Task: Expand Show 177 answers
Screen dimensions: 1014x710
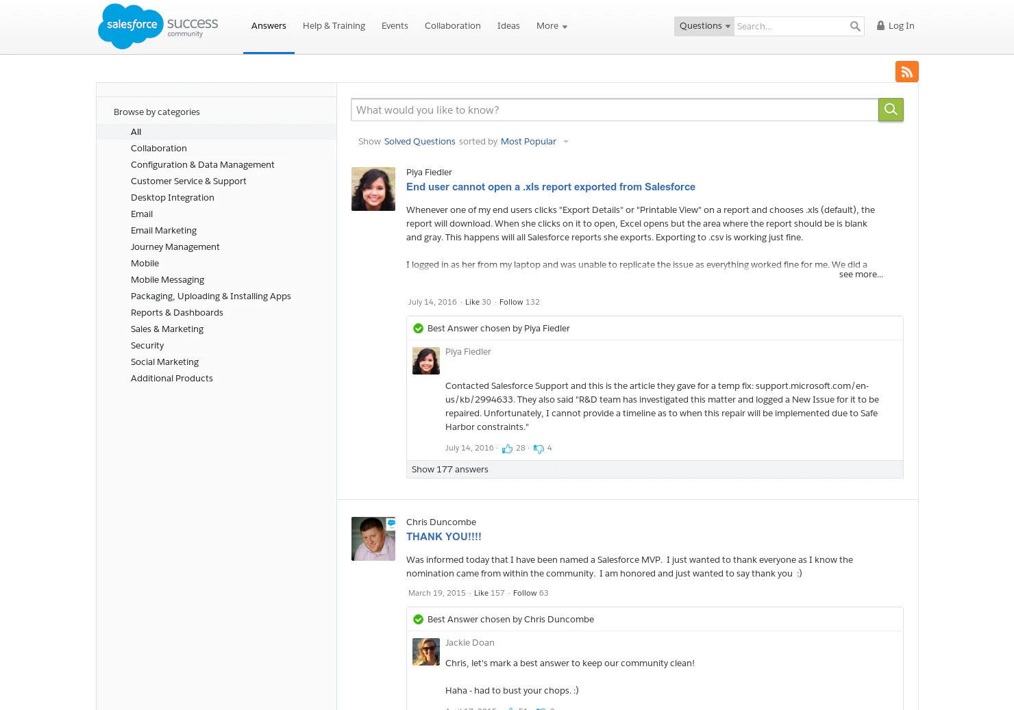Action: click(x=449, y=470)
